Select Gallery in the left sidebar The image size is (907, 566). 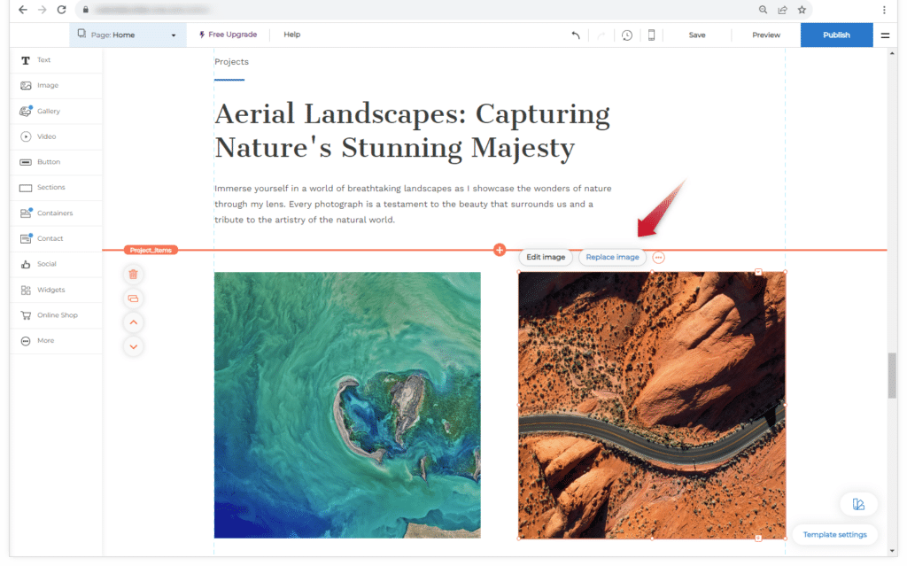[x=48, y=112]
